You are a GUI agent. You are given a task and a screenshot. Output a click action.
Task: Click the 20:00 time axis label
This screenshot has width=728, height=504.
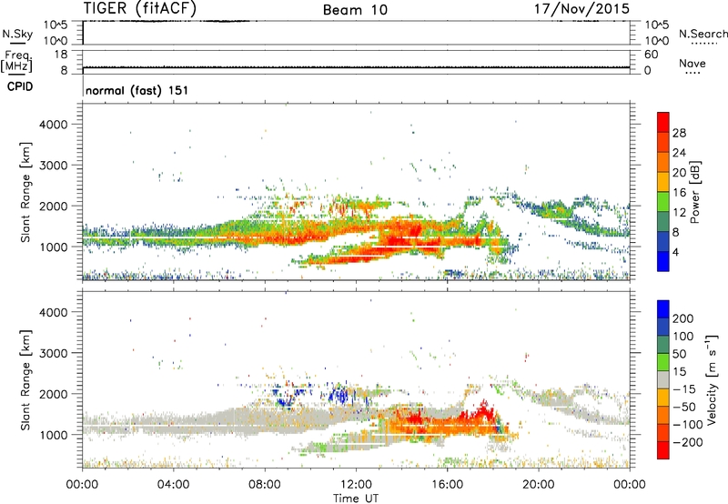538,485
